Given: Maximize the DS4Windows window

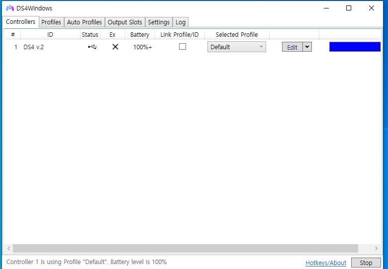Looking at the screenshot, I should [349, 8].
